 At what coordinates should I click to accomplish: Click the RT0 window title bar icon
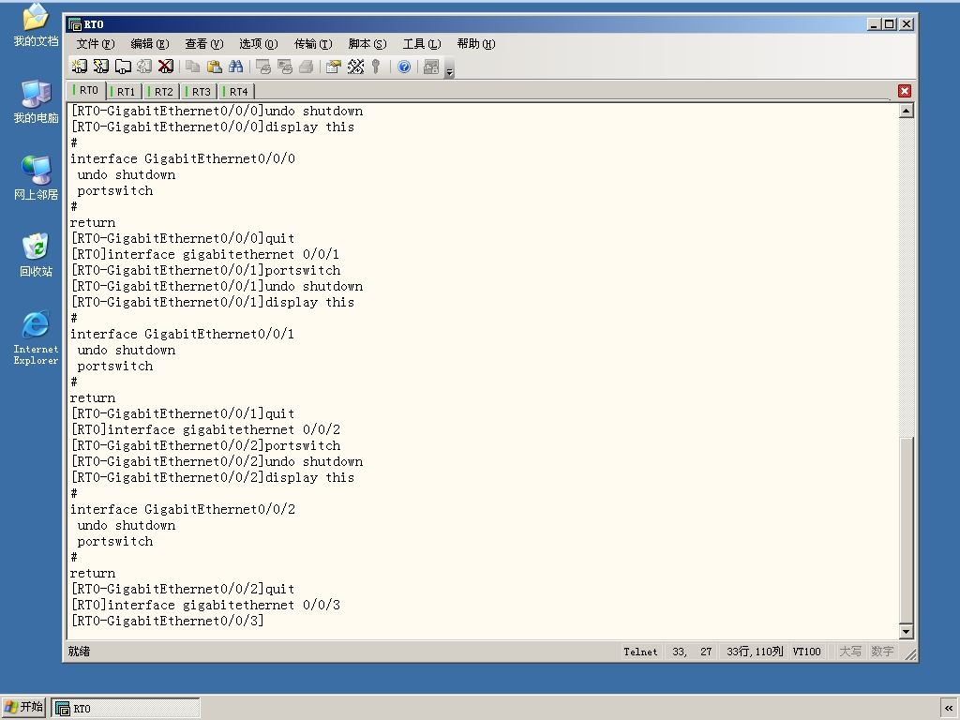pyautogui.click(x=75, y=24)
